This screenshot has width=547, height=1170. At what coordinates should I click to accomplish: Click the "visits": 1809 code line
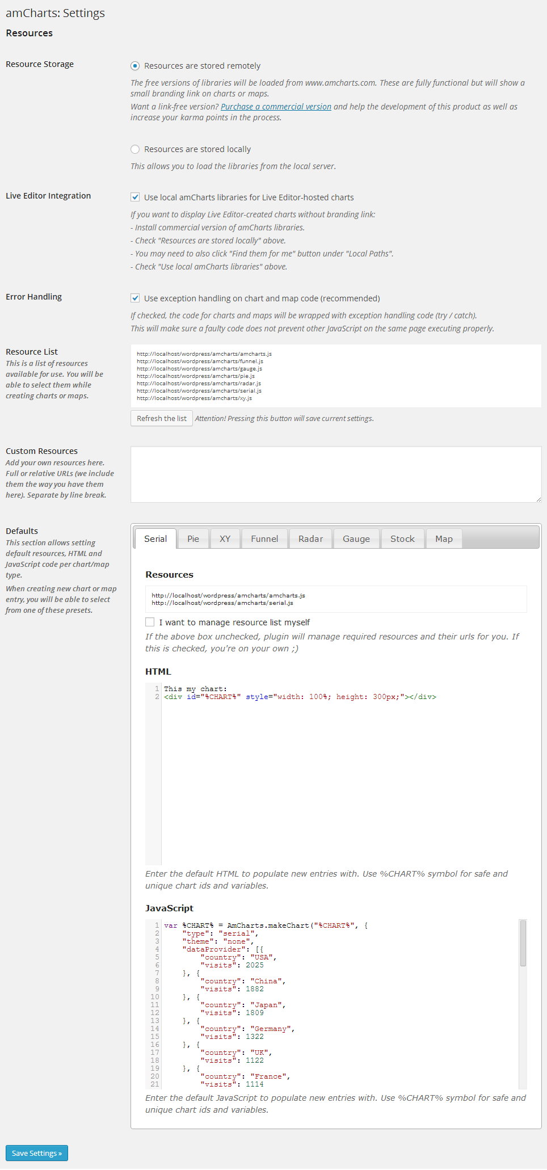click(x=232, y=1013)
